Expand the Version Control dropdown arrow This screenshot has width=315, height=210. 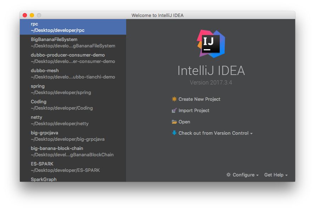[x=251, y=133]
